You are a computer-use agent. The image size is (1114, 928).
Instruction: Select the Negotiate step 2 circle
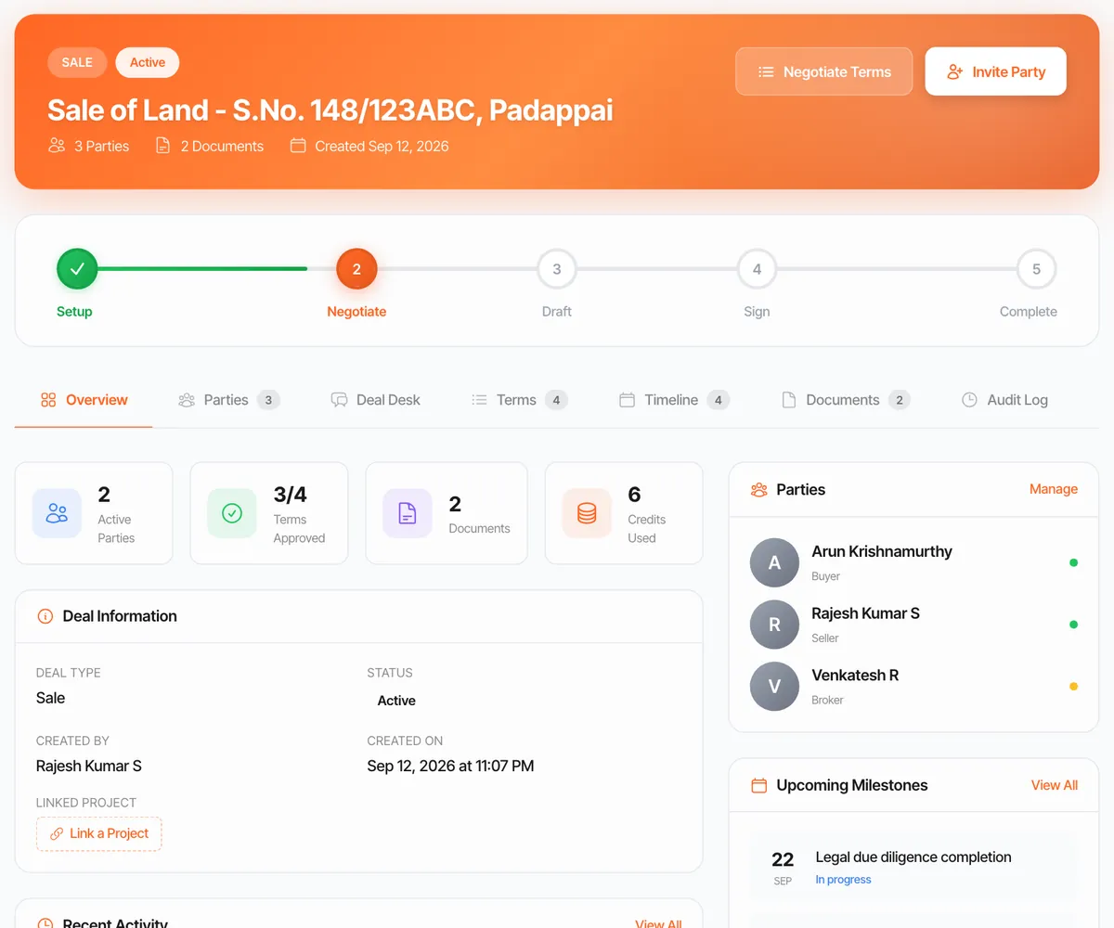(x=356, y=269)
